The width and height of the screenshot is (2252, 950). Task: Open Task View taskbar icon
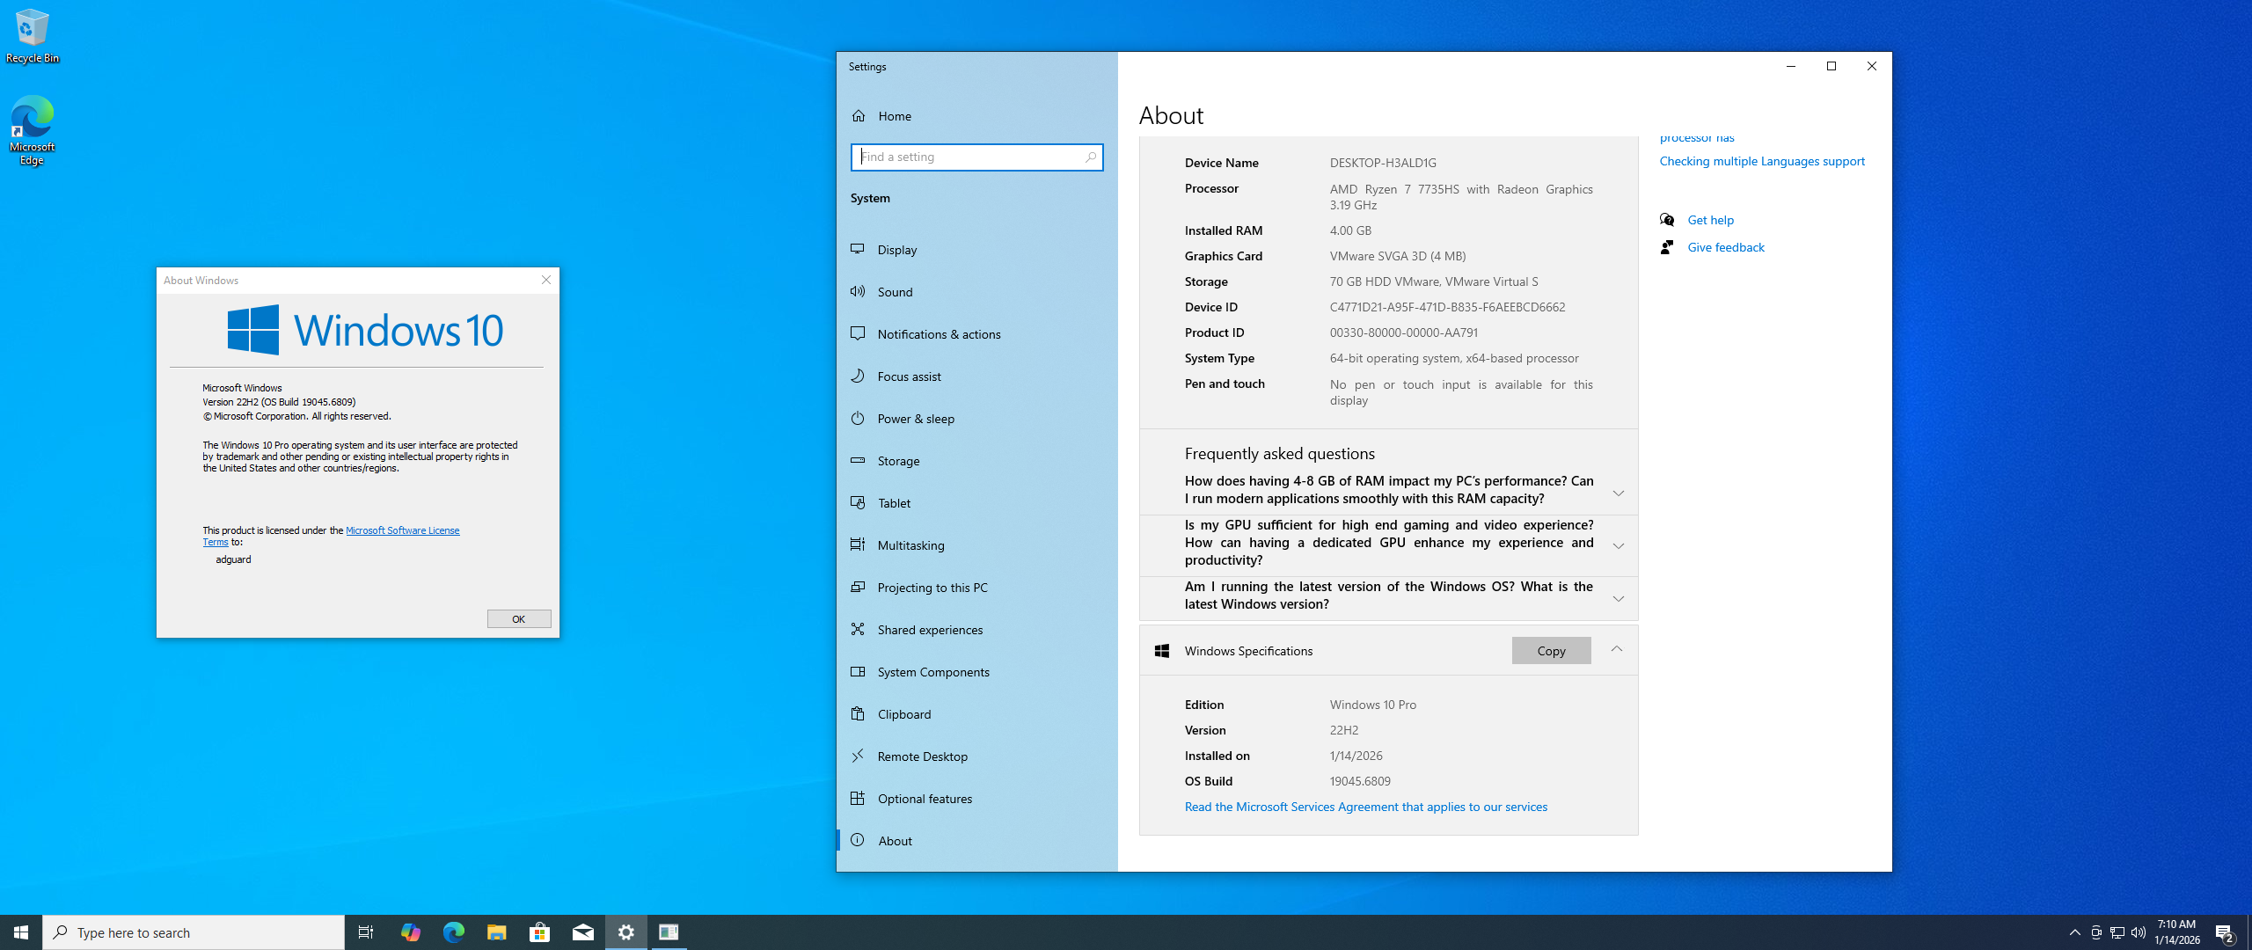click(366, 932)
